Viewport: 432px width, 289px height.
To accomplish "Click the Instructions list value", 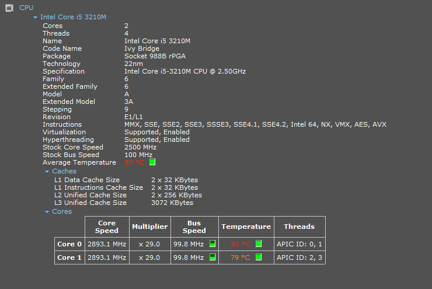I will [x=255, y=124].
